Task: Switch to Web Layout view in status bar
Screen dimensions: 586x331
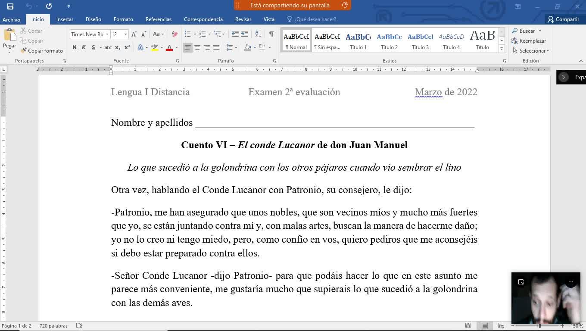Action: click(501, 326)
